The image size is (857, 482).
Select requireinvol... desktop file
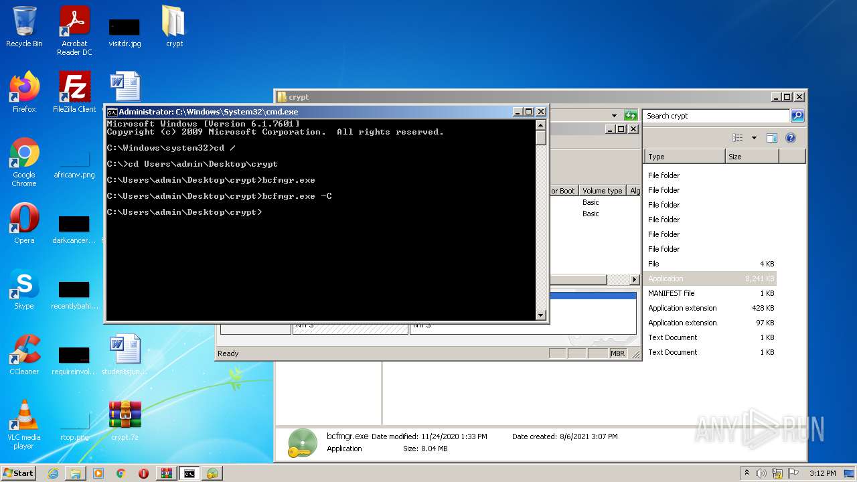[x=74, y=359]
